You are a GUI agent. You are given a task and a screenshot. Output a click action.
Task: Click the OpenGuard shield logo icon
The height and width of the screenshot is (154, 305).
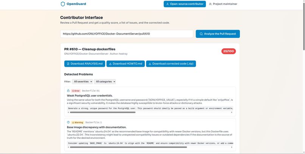[x=63, y=4]
